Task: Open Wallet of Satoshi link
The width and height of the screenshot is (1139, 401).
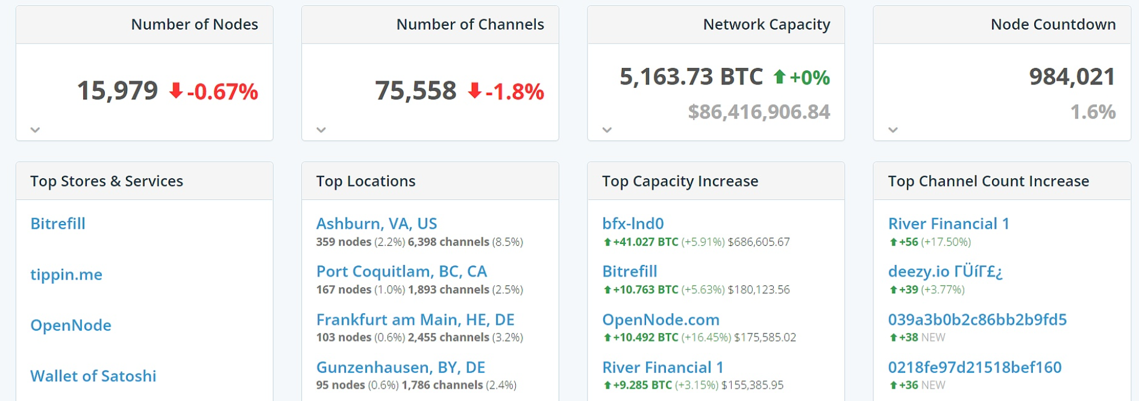Action: [x=93, y=376]
